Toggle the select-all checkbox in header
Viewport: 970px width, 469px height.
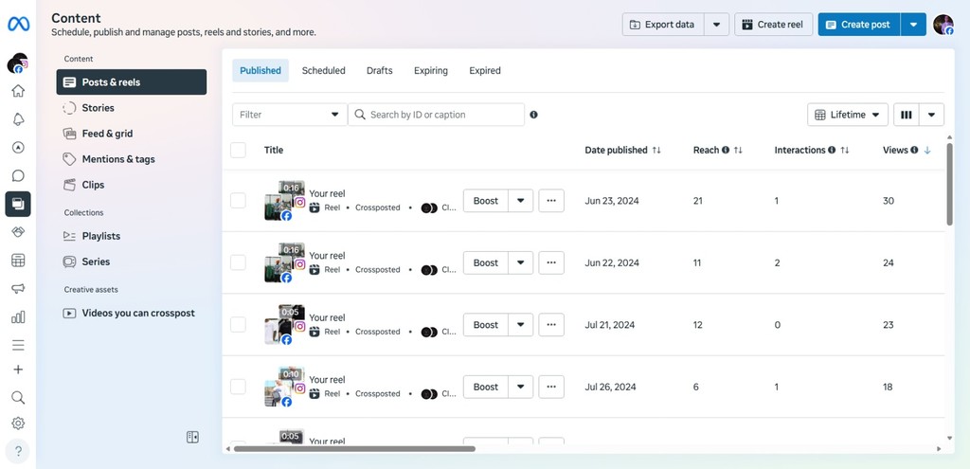(238, 150)
